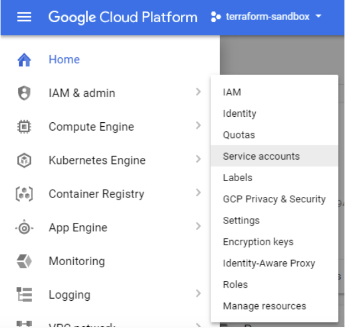Image resolution: width=345 pixels, height=328 pixels.
Task: Click the Compute Engine sidebar label
Action: [x=92, y=127]
